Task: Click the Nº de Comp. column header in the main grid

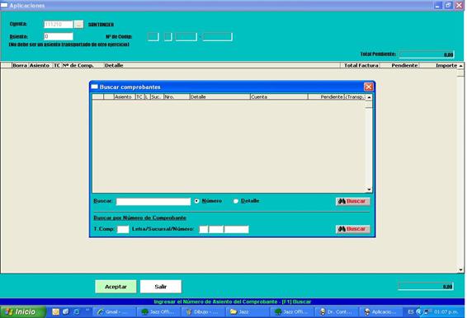Action: [83, 65]
